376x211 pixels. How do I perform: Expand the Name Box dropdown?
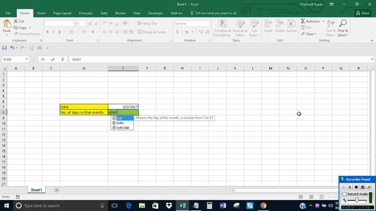(x=26, y=59)
